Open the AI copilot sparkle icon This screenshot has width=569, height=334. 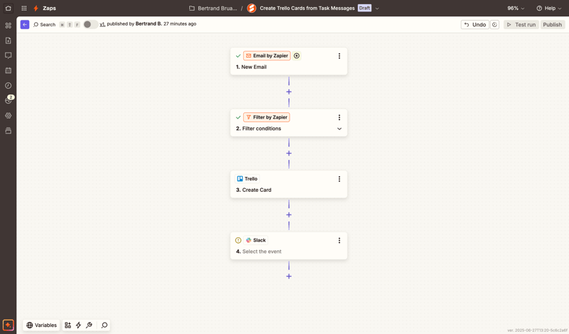coord(8,325)
